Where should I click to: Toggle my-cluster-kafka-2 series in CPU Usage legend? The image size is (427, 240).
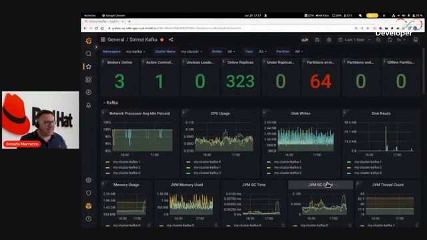coord(207,173)
